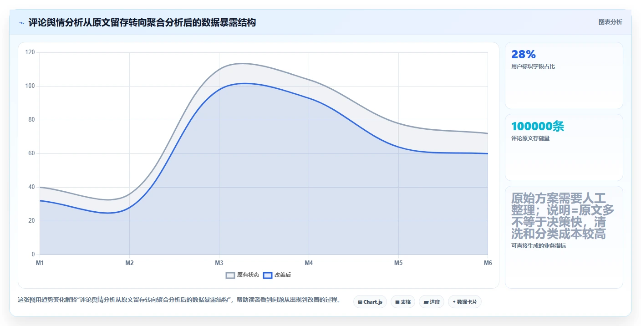
Task: Click the M1 x-axis label
Action: (x=40, y=263)
